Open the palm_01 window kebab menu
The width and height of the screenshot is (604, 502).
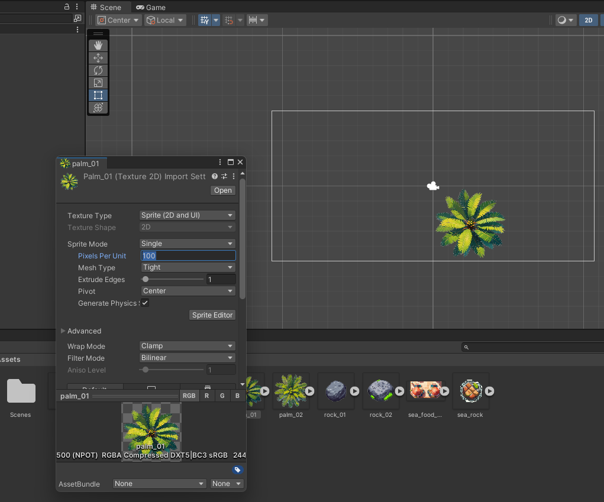pyautogui.click(x=220, y=162)
